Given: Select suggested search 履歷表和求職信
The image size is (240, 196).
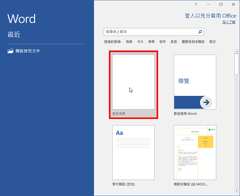Looking at the screenshot, I should [x=193, y=42].
